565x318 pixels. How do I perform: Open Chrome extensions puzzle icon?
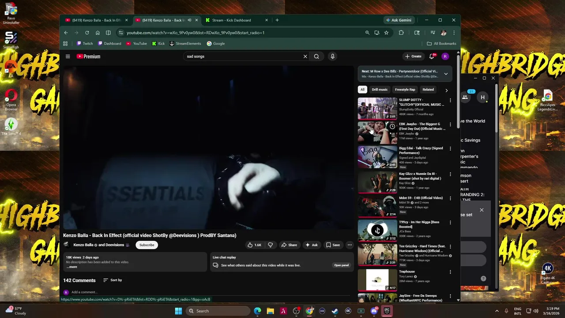click(x=401, y=33)
